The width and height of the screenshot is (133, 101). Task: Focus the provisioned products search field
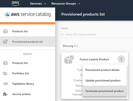(97, 34)
